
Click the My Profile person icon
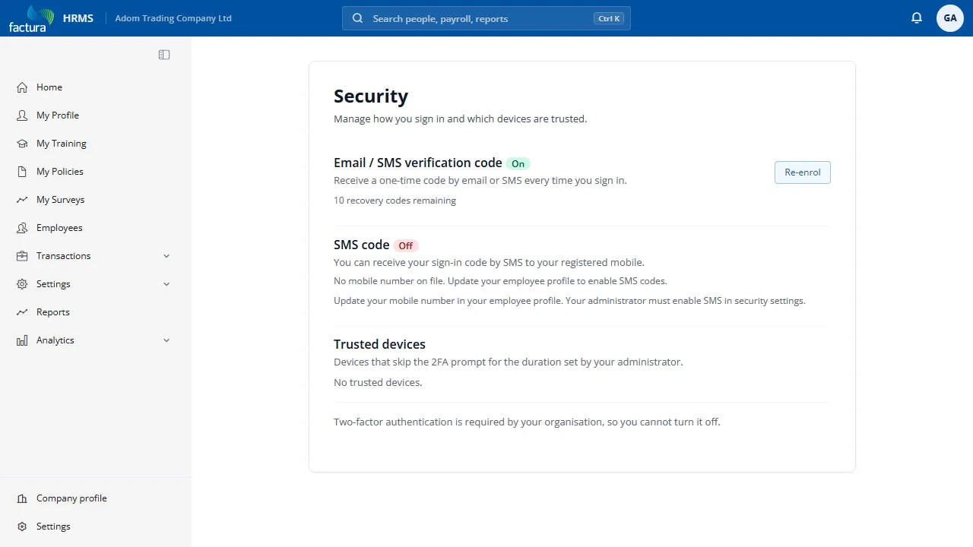click(22, 115)
